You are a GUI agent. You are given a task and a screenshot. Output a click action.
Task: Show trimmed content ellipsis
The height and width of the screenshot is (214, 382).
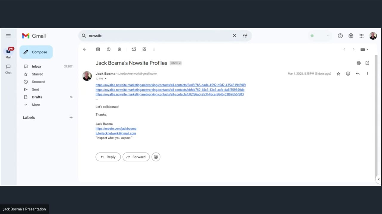click(x=97, y=99)
